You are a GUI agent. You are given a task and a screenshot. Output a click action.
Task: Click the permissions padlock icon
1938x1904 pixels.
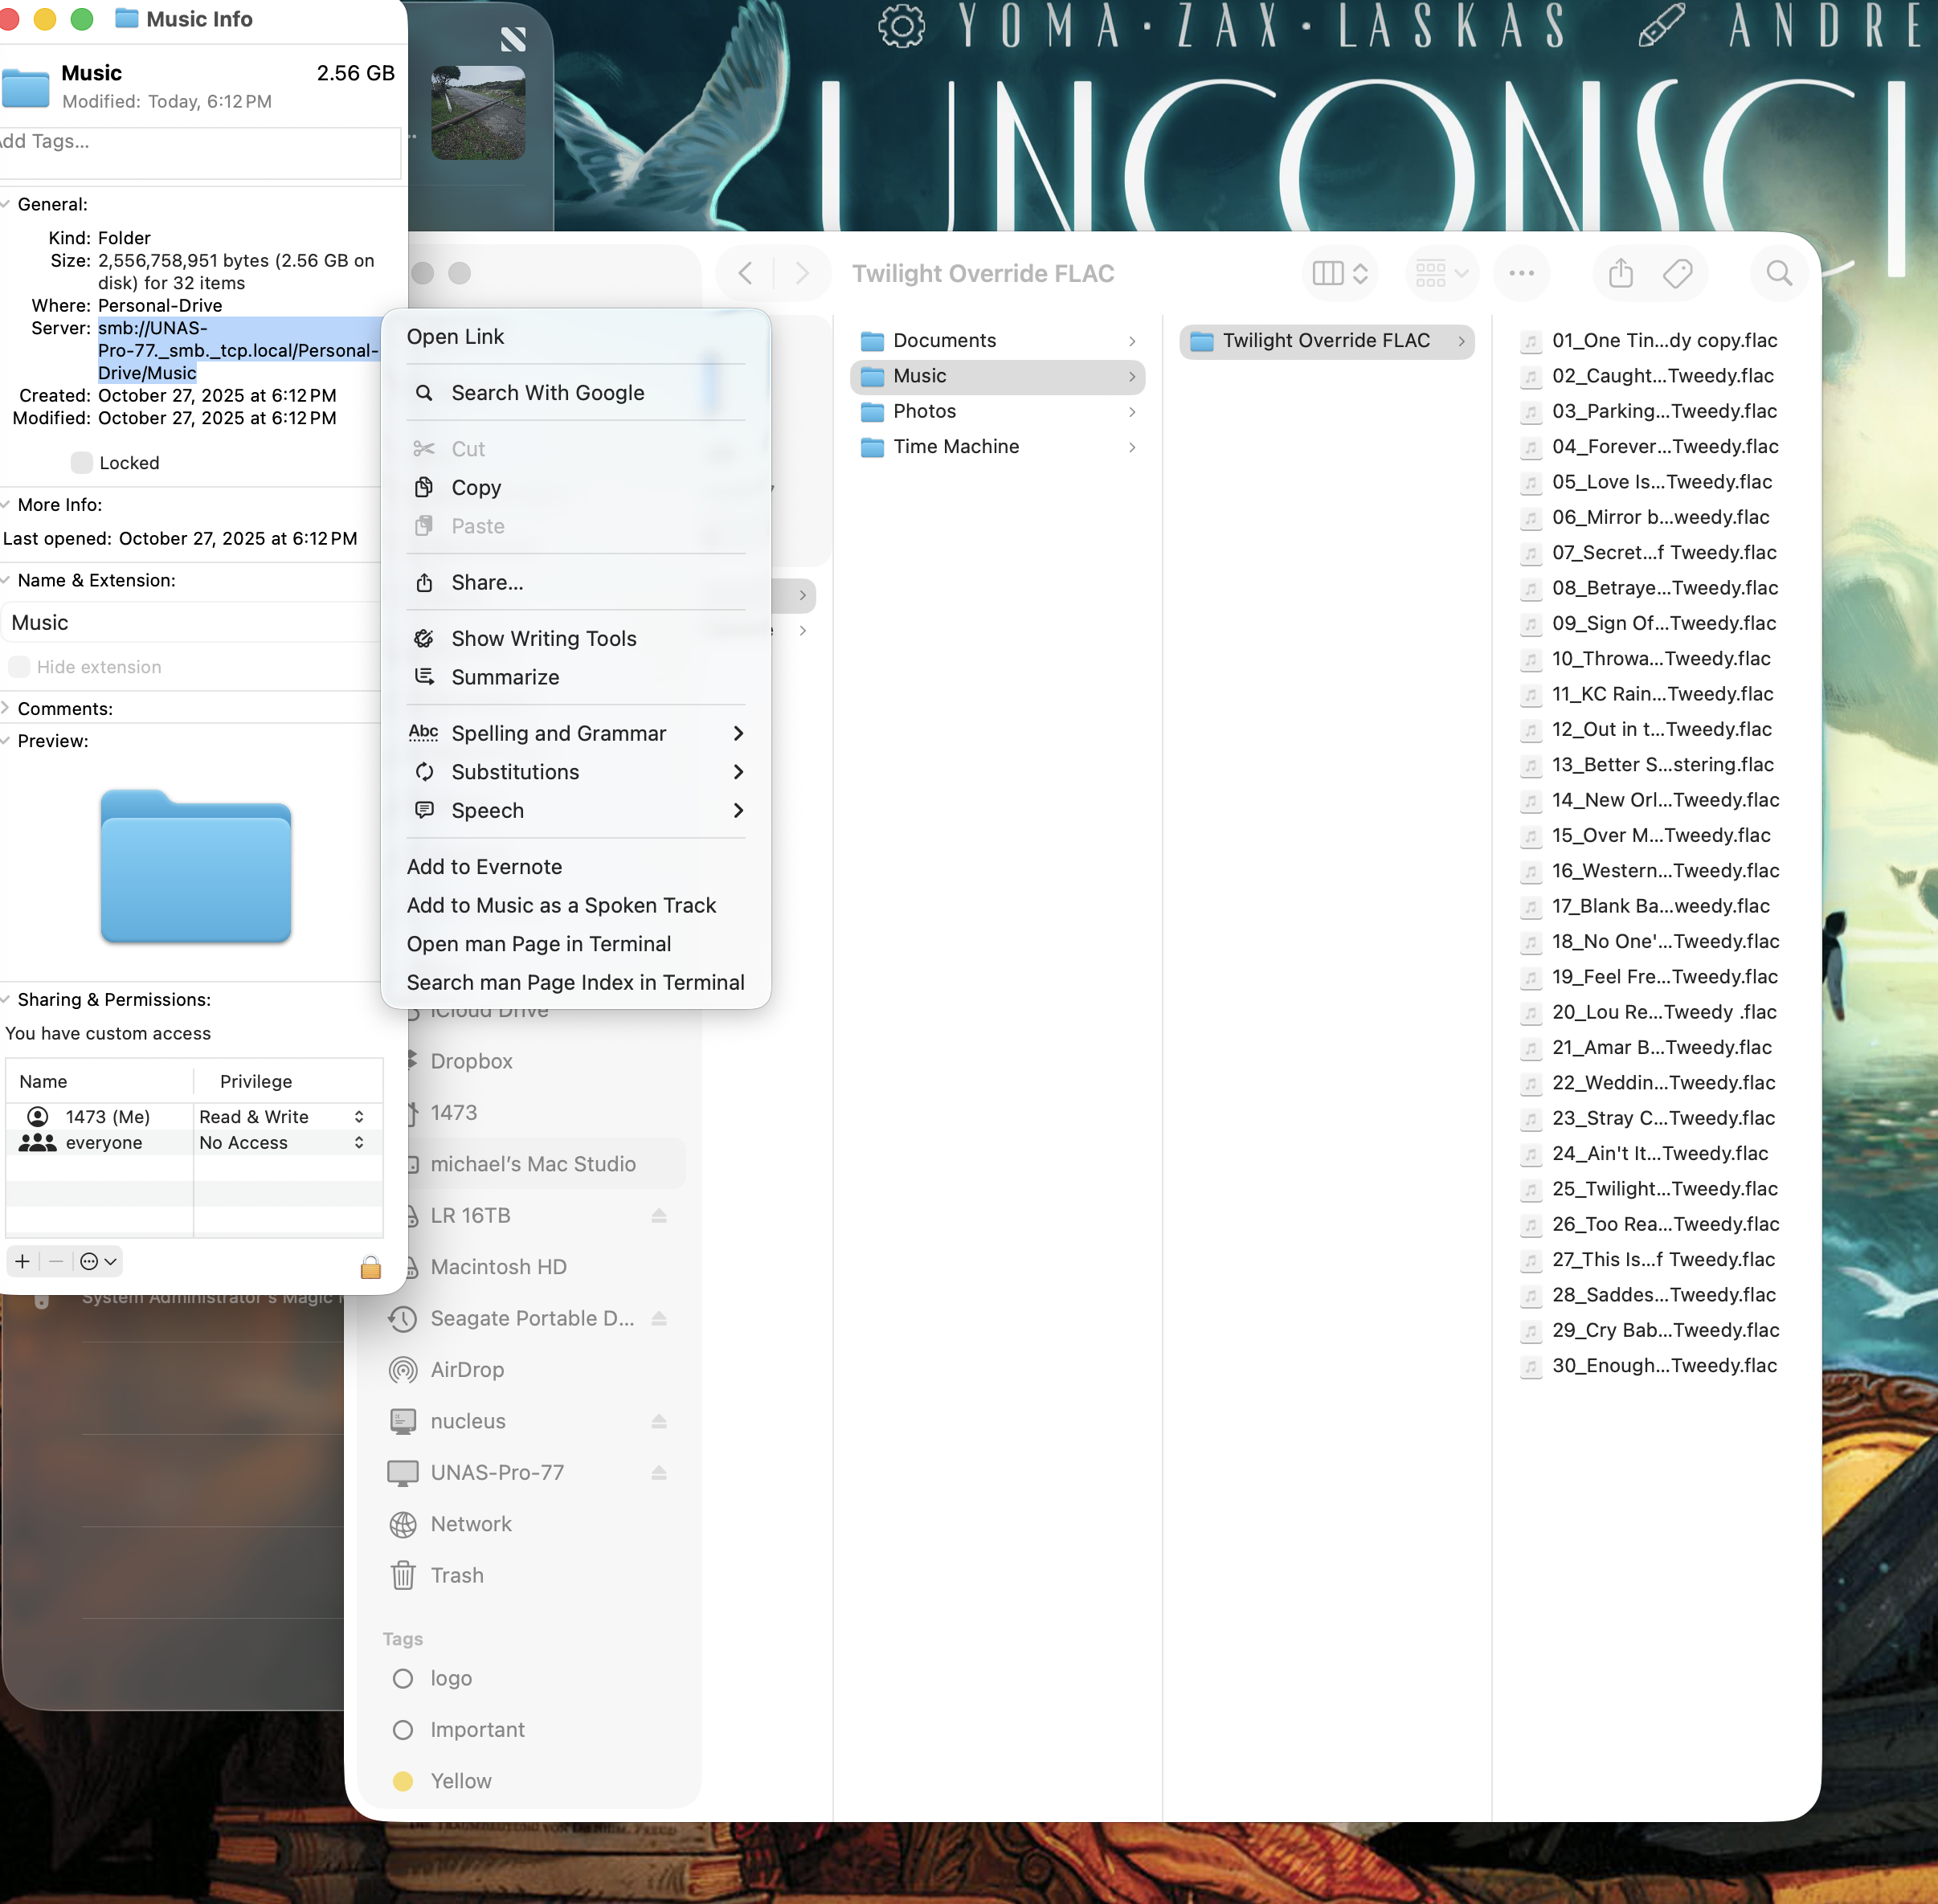point(370,1267)
